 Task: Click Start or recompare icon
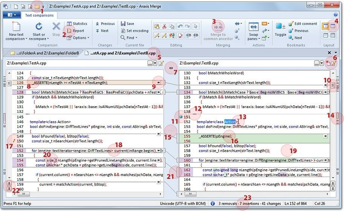(38, 26)
